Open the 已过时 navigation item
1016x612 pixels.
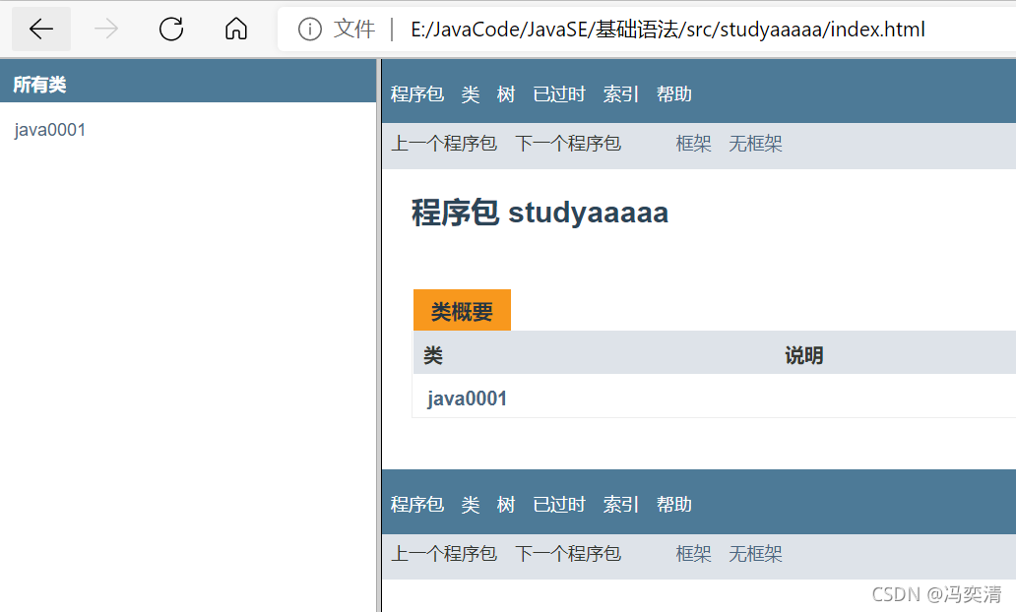[x=558, y=93]
